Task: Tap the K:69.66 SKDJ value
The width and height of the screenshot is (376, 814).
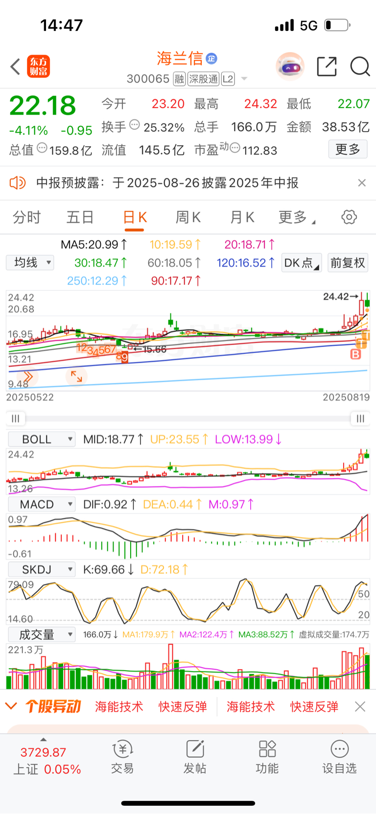Action: (x=108, y=569)
